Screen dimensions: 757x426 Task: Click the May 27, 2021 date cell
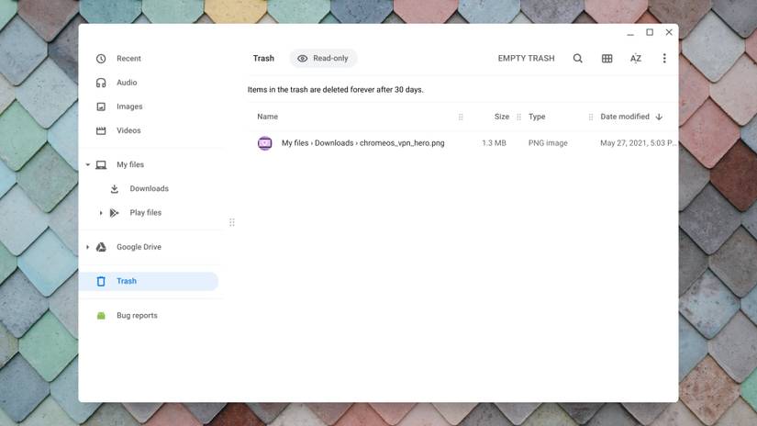(x=639, y=143)
